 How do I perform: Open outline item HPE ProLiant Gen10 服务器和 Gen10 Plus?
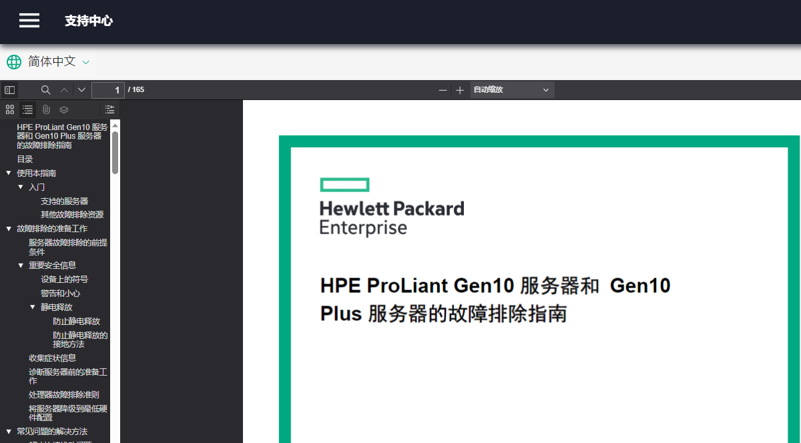62,136
